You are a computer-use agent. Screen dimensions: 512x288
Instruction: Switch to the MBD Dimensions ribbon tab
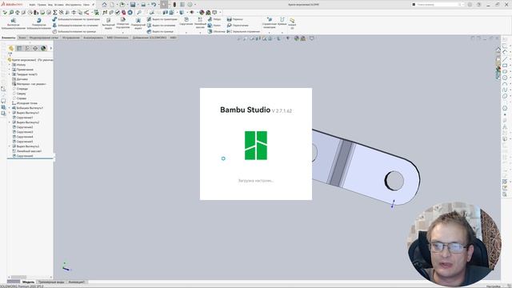click(118, 38)
